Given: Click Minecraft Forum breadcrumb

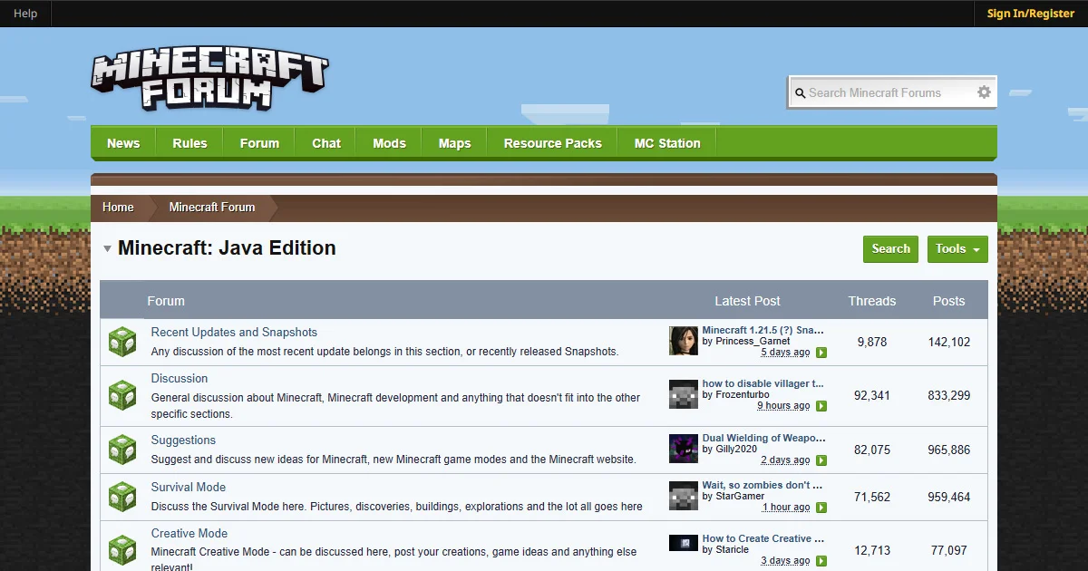Looking at the screenshot, I should 212,207.
